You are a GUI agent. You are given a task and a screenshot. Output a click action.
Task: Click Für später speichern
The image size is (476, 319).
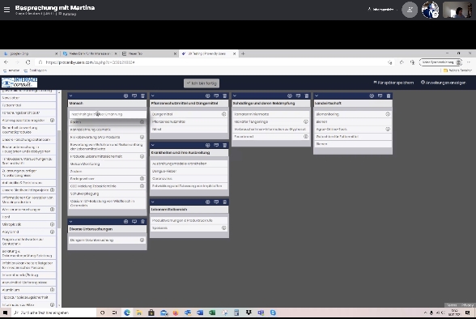393,83
